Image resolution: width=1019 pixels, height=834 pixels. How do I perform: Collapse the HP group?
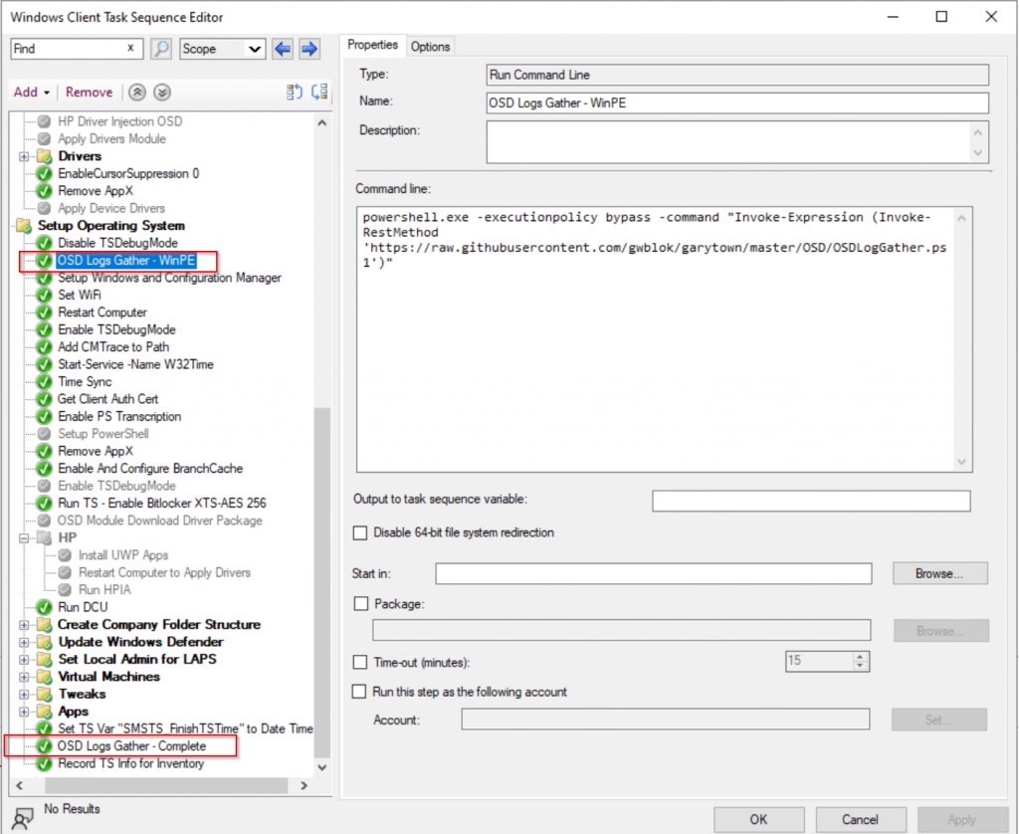pos(24,538)
